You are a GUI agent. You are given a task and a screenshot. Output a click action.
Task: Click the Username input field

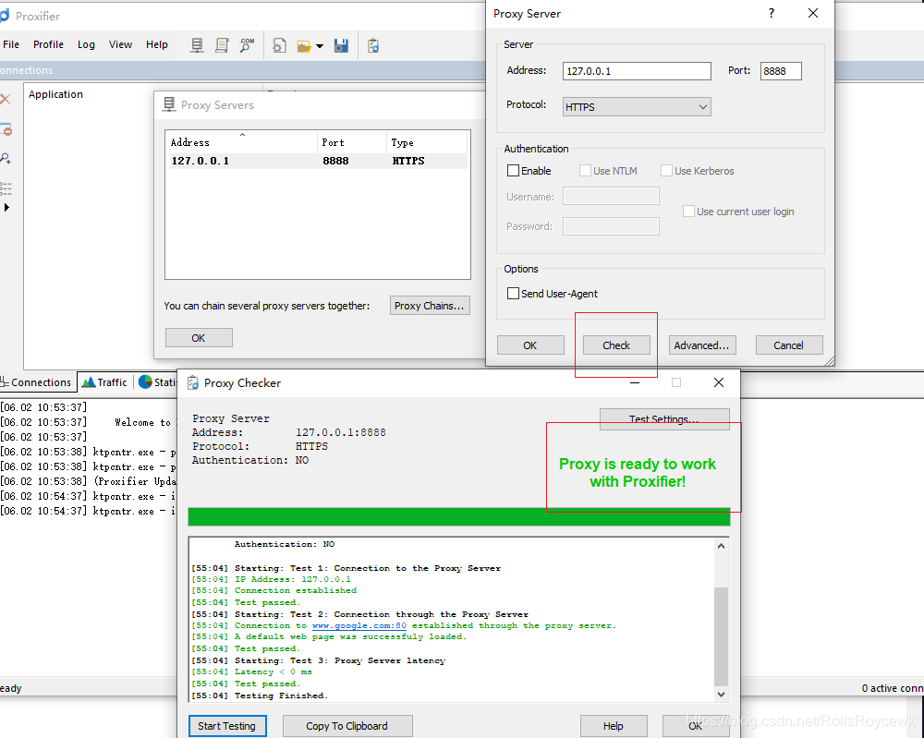611,196
